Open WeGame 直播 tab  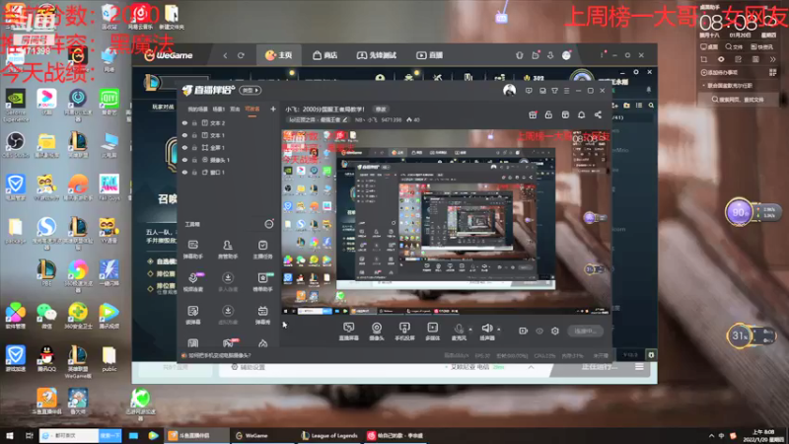(x=429, y=55)
